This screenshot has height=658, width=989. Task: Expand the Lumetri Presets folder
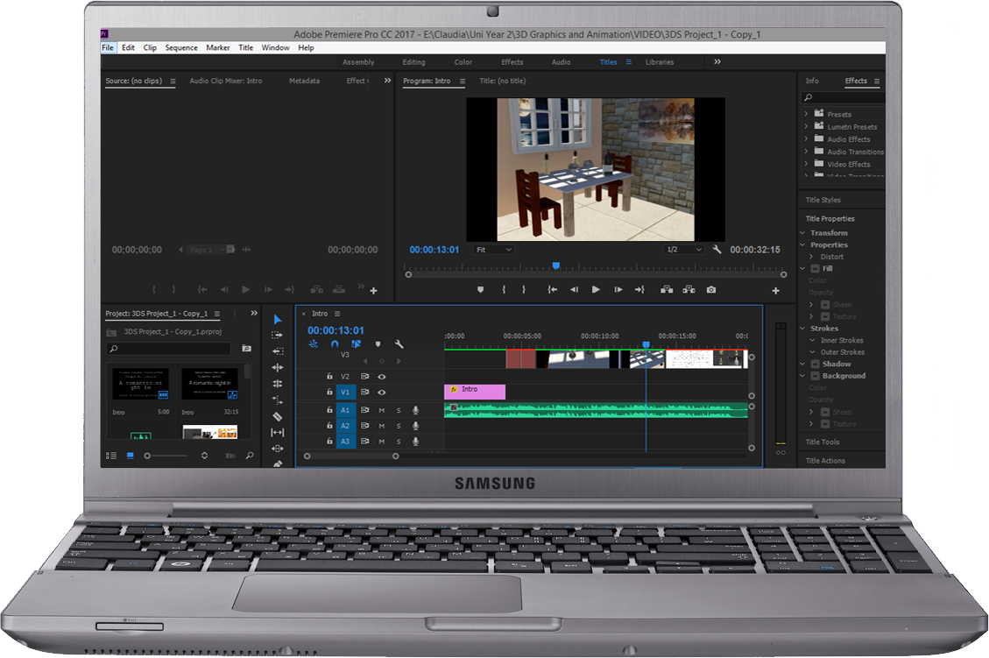click(x=806, y=127)
